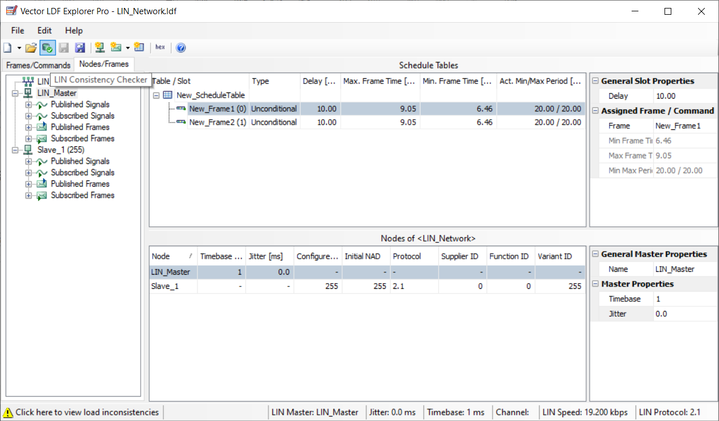Edit the Delay value 10.00 field
This screenshot has width=719, height=421.
685,96
